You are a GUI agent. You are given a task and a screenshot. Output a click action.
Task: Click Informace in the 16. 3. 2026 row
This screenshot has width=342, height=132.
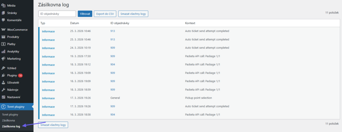(x=48, y=115)
